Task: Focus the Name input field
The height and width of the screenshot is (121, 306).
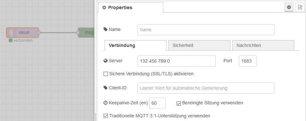Action: [x=206, y=30]
